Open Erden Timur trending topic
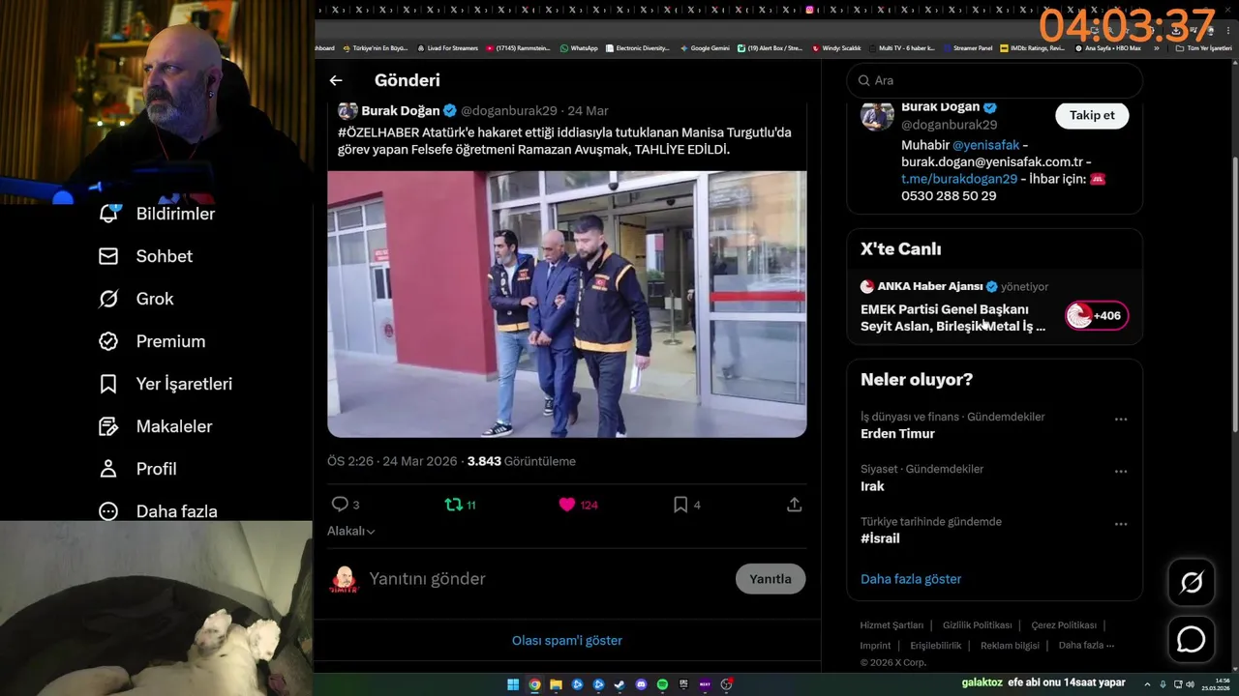The image size is (1239, 696). [x=897, y=434]
